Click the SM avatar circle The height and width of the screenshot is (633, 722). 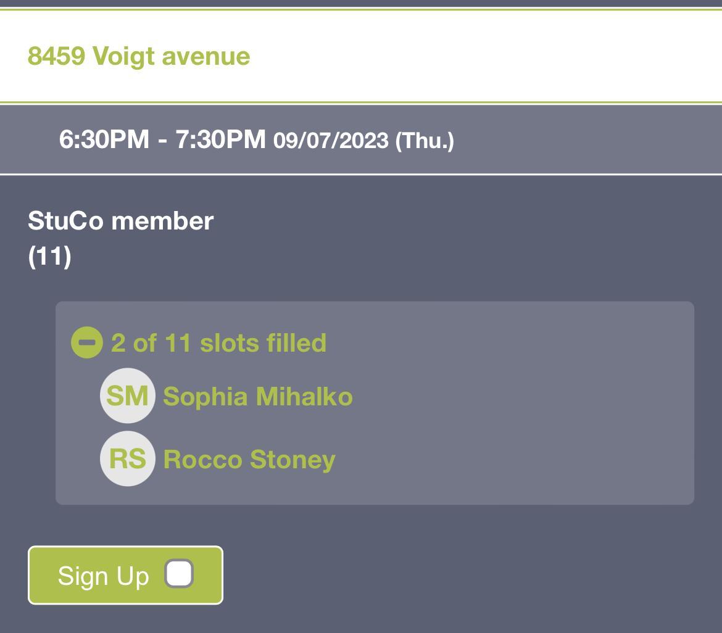tap(127, 395)
